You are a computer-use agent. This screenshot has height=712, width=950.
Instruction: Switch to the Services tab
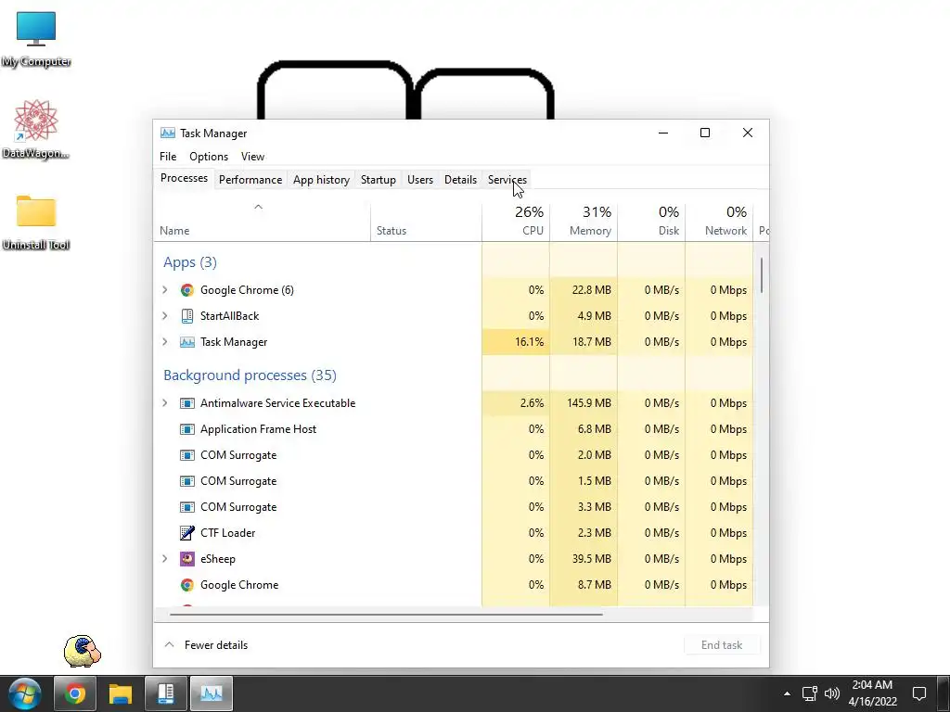point(507,180)
